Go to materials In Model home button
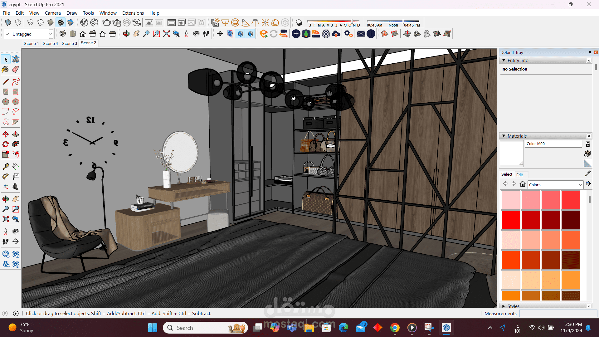Viewport: 599px width, 337px height. click(x=523, y=184)
